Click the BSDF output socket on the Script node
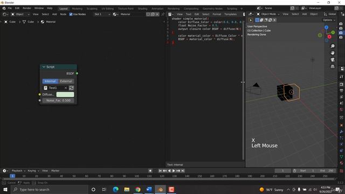This screenshot has height=194, width=345. [x=77, y=73]
